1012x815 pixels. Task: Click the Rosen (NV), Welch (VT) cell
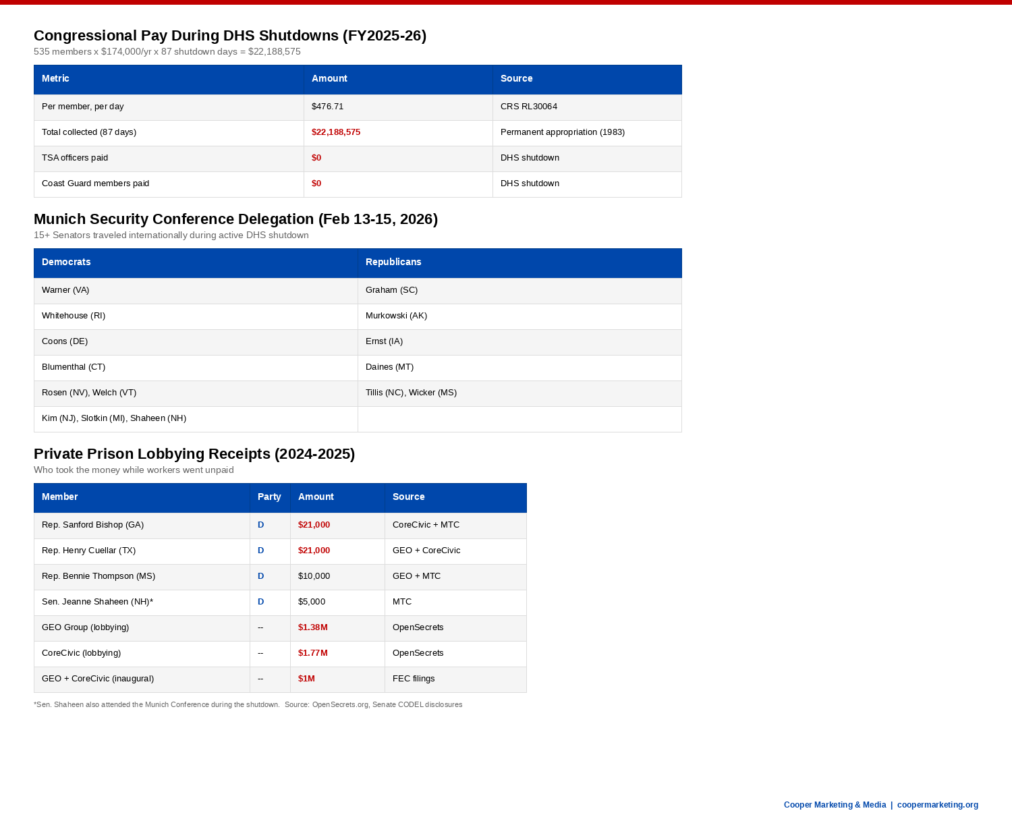click(x=196, y=393)
